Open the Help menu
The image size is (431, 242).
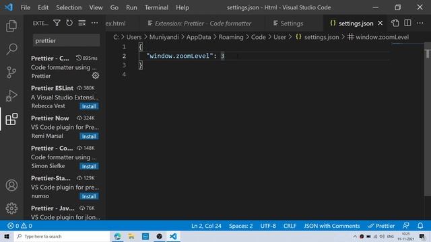[183, 7]
